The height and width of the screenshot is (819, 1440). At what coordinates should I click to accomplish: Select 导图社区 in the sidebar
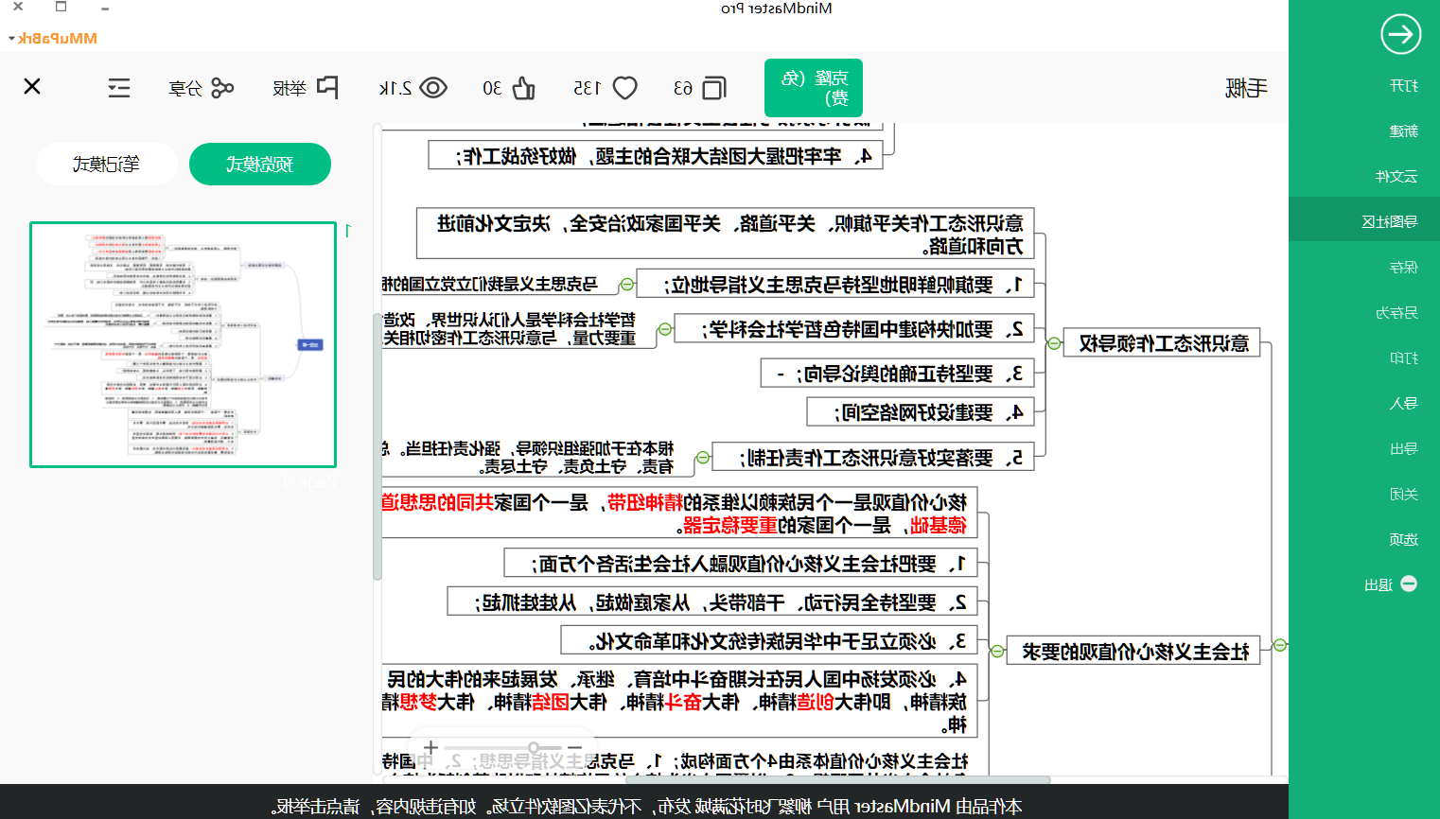point(1364,221)
